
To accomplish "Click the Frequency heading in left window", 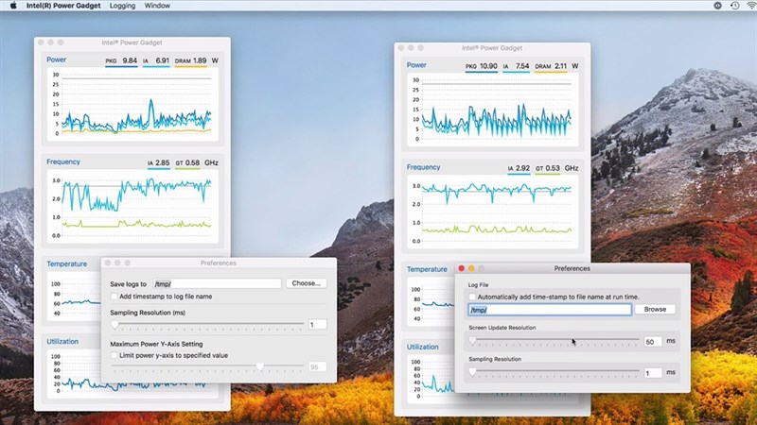I will 63,161.
